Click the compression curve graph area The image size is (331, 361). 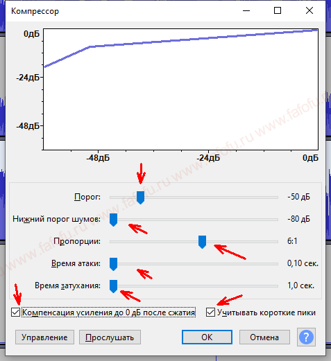coord(180,89)
